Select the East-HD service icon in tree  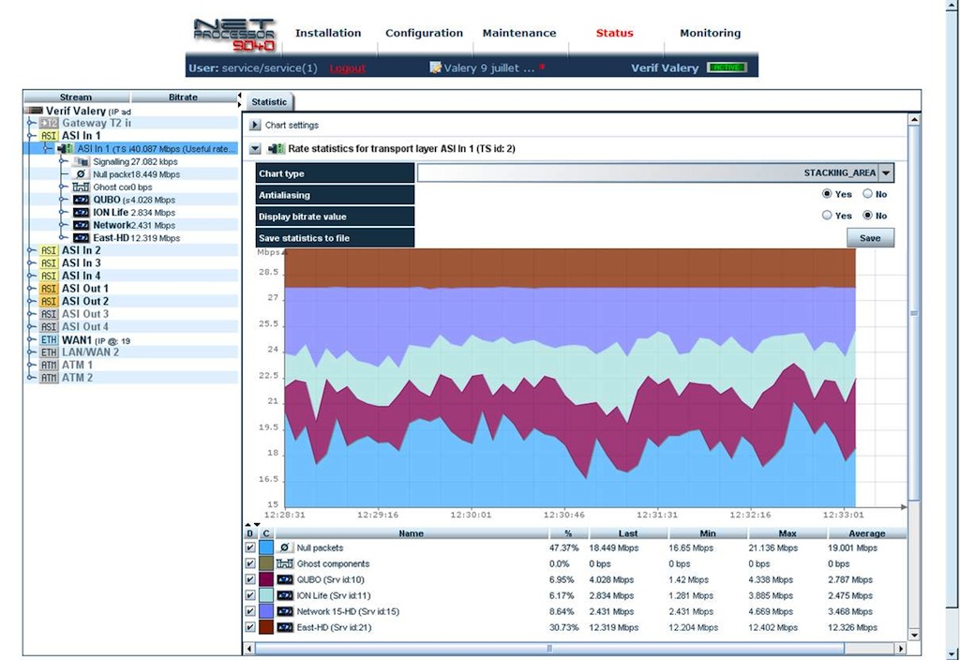81,238
